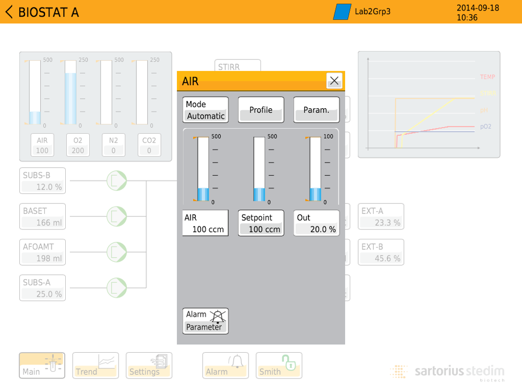
Task: Click the Setpoint bar gauge
Action: tap(259, 169)
